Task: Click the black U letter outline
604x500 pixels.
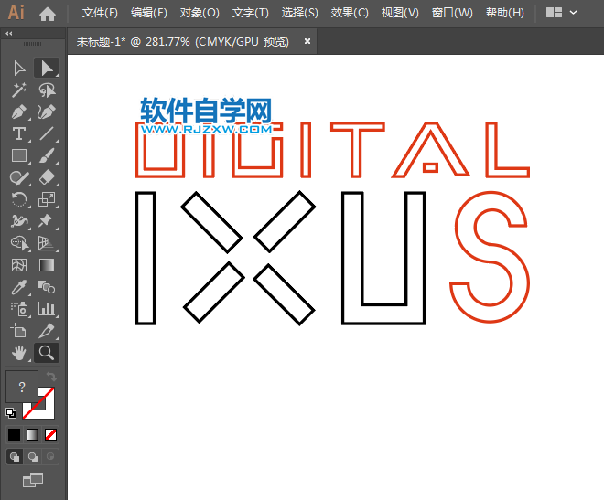Action: tap(383, 258)
